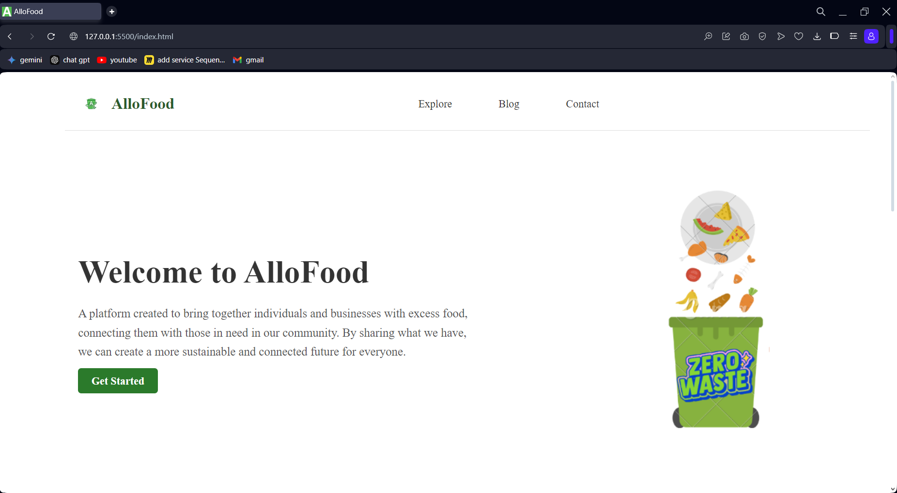
Task: Navigate to Explore in the site menu
Action: coord(435,104)
